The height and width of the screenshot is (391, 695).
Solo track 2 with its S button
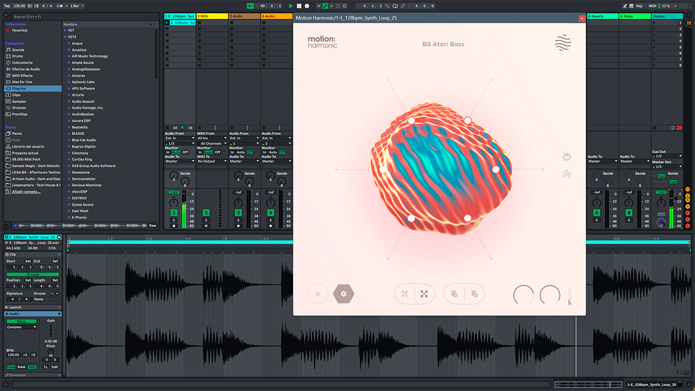coord(206,220)
